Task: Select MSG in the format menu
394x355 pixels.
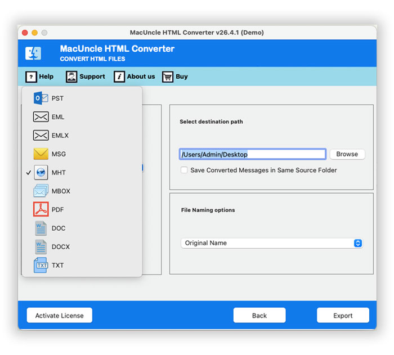Action: [x=82, y=154]
